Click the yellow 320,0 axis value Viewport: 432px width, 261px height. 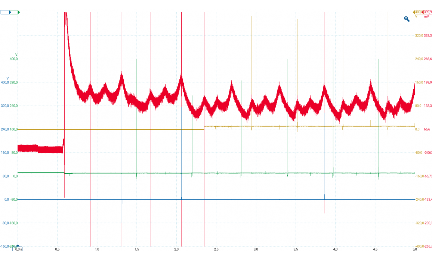coord(419,36)
